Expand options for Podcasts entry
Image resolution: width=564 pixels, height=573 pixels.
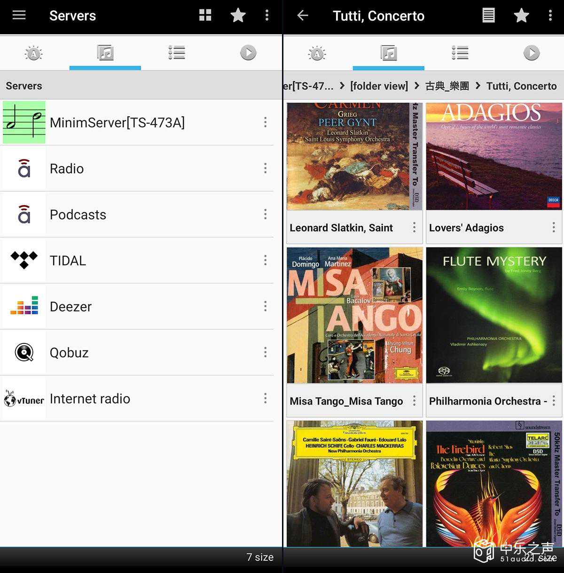pyautogui.click(x=266, y=215)
